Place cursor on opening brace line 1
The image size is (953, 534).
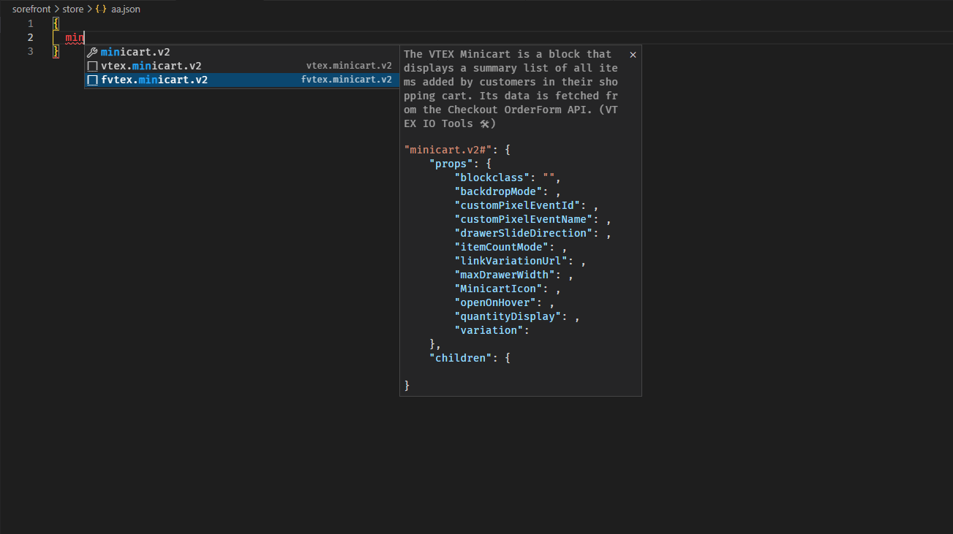tap(56, 23)
